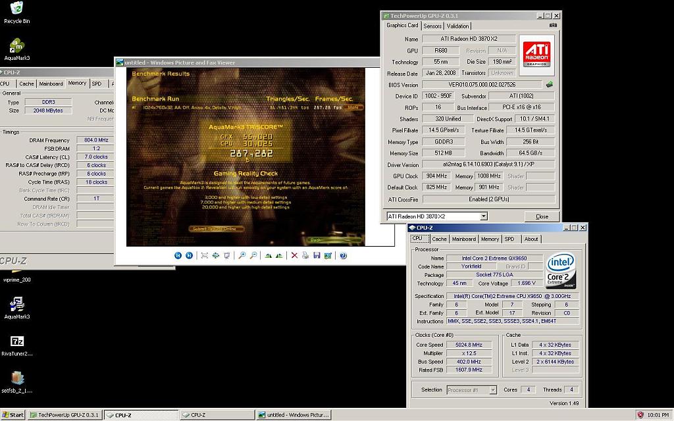
Task: Click the red Delete icon in viewer toolbar
Action: [x=294, y=255]
